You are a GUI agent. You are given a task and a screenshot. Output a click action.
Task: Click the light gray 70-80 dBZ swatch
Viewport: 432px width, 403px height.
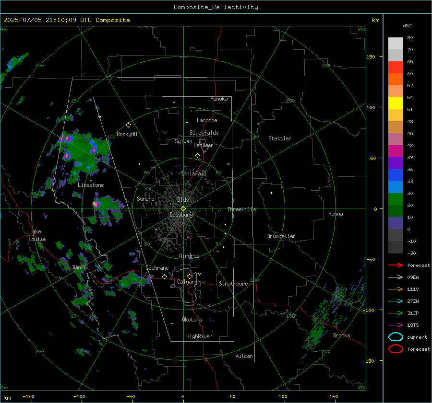pos(396,44)
